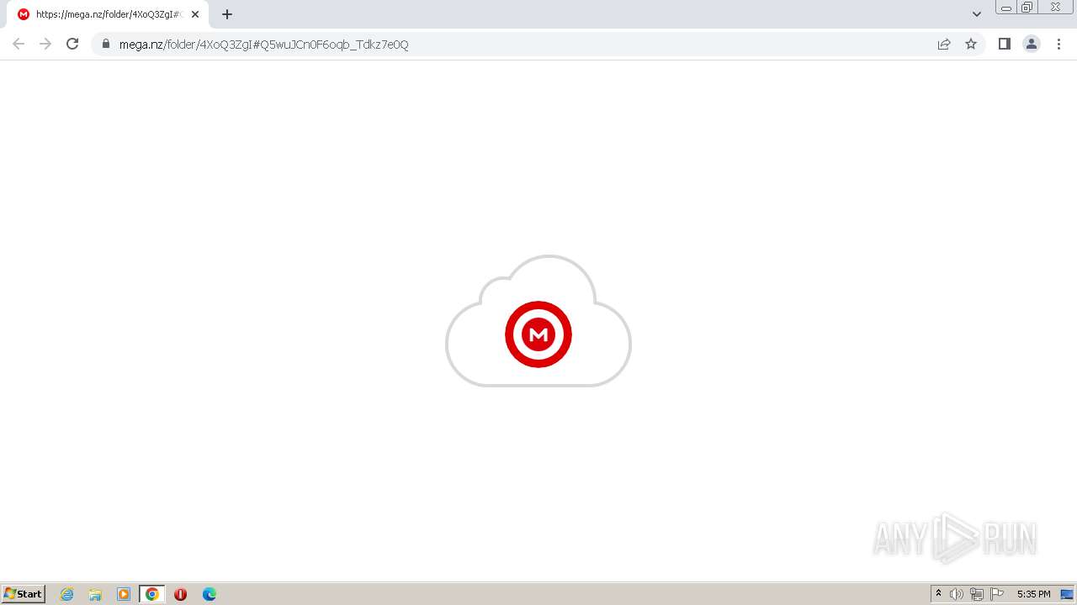The width and height of the screenshot is (1077, 605).
Task: Open Windows Media Player taskbar icon
Action: click(124, 594)
